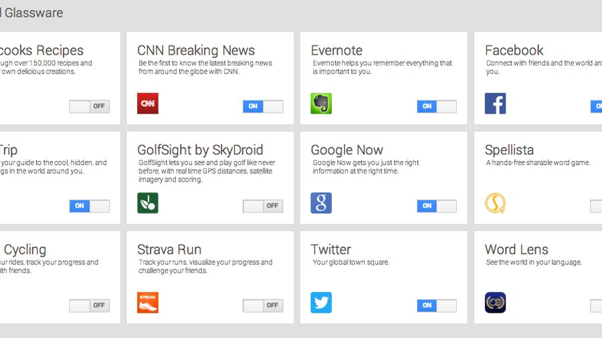Open the GolfSight by SkyDroid heading
Screen dimensions: 602x338
click(x=200, y=150)
